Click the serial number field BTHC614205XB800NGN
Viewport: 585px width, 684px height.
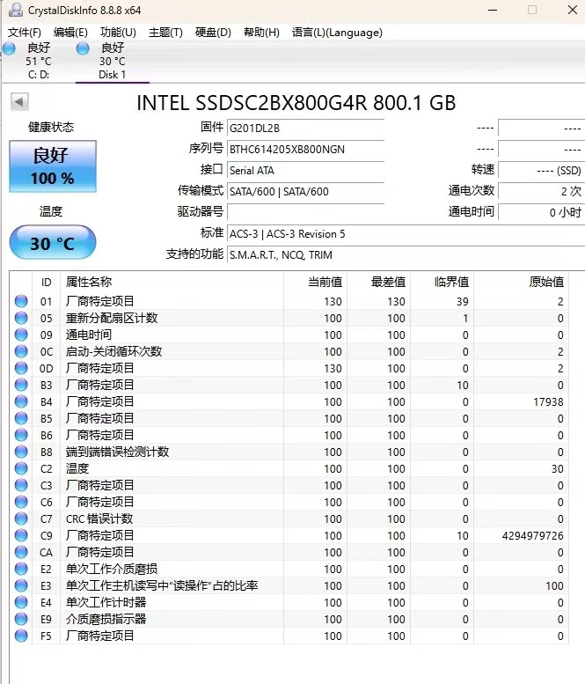point(304,149)
